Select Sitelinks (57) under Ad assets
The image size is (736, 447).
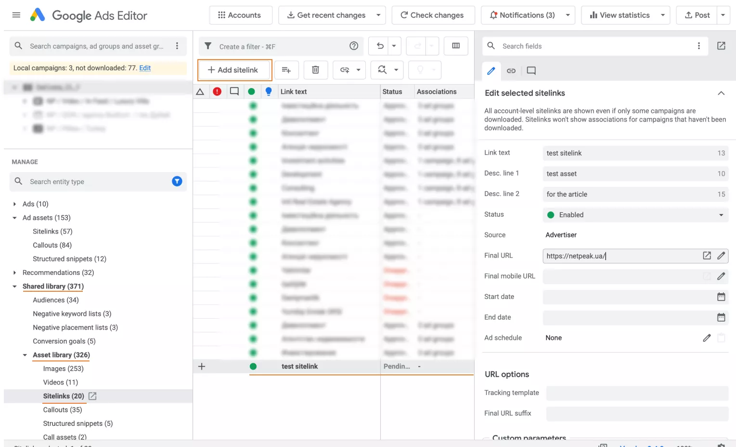pos(52,232)
